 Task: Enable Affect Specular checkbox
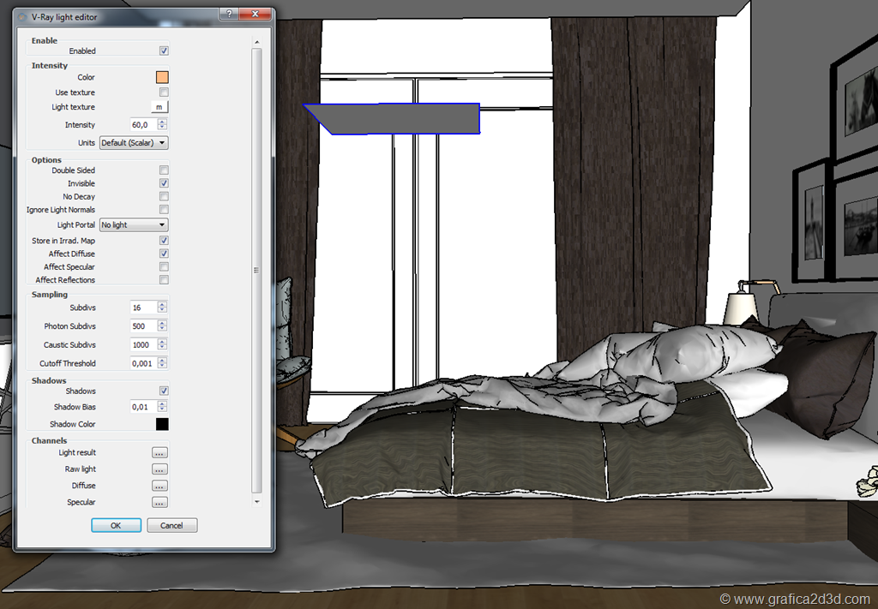tap(164, 267)
